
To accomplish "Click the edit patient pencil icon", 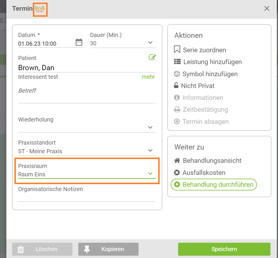I will (x=152, y=57).
